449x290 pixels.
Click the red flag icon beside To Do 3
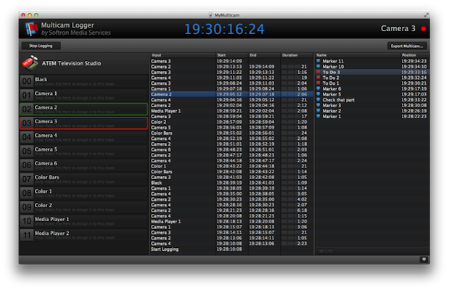pos(318,72)
